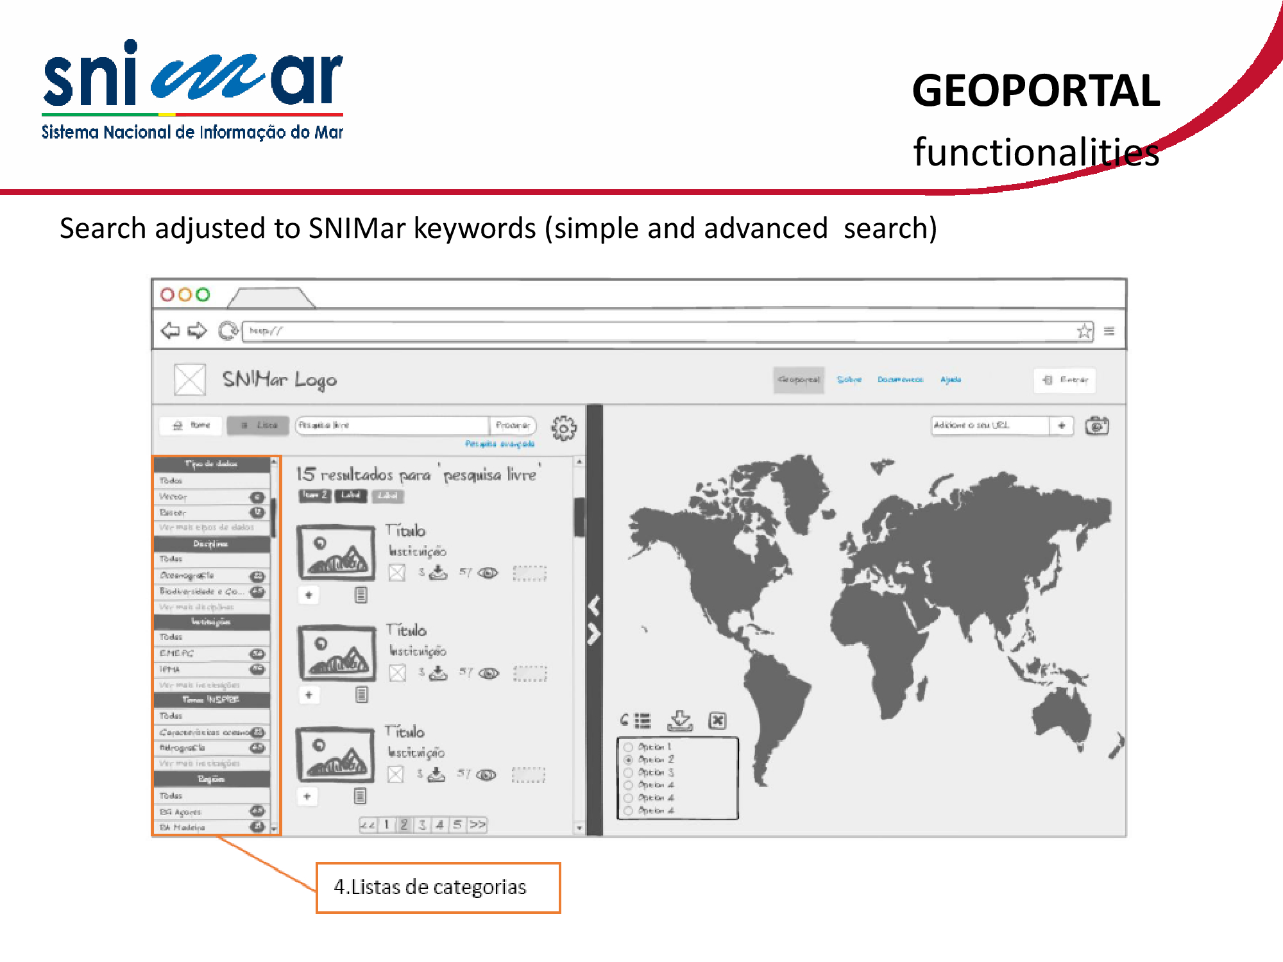Click the results scrollbar down arrow
Viewport: 1283px width, 962px height.
(579, 828)
